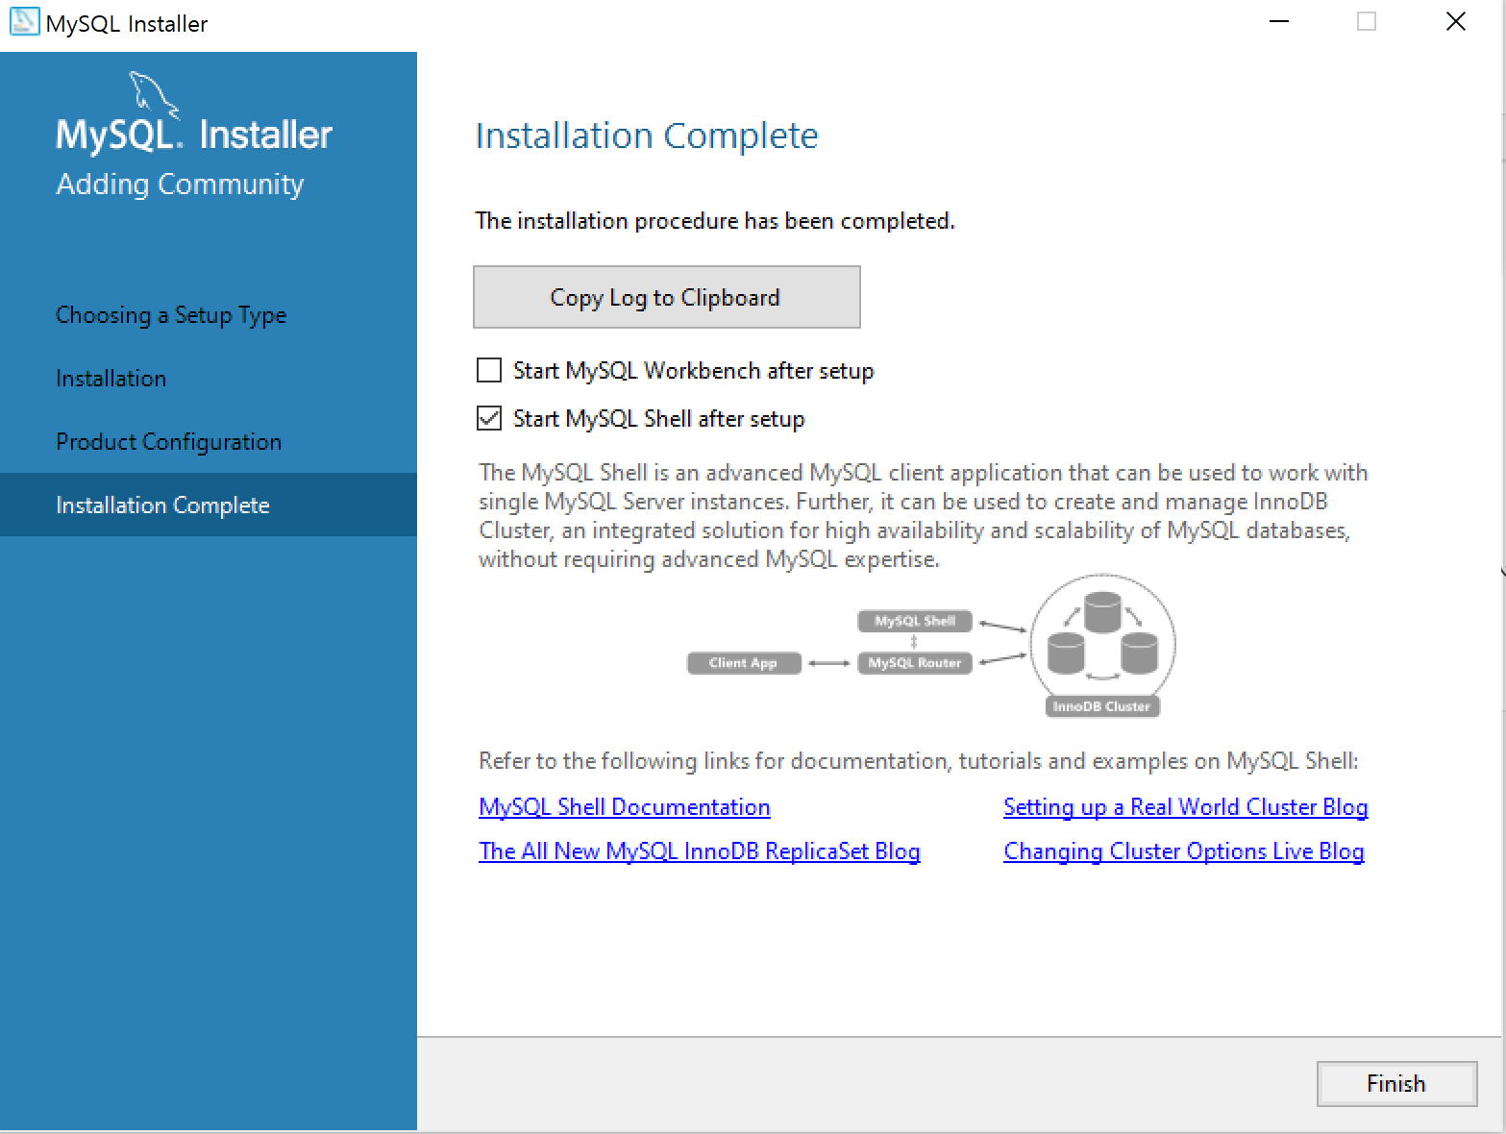Click the Installation Complete heading
1506x1134 pixels.
[647, 136]
